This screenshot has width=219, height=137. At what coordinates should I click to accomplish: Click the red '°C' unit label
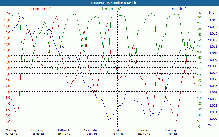8,13
